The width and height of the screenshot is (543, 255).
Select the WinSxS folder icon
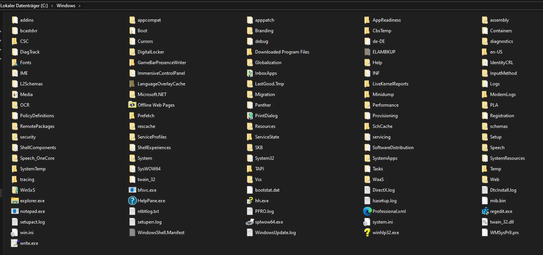[14, 190]
